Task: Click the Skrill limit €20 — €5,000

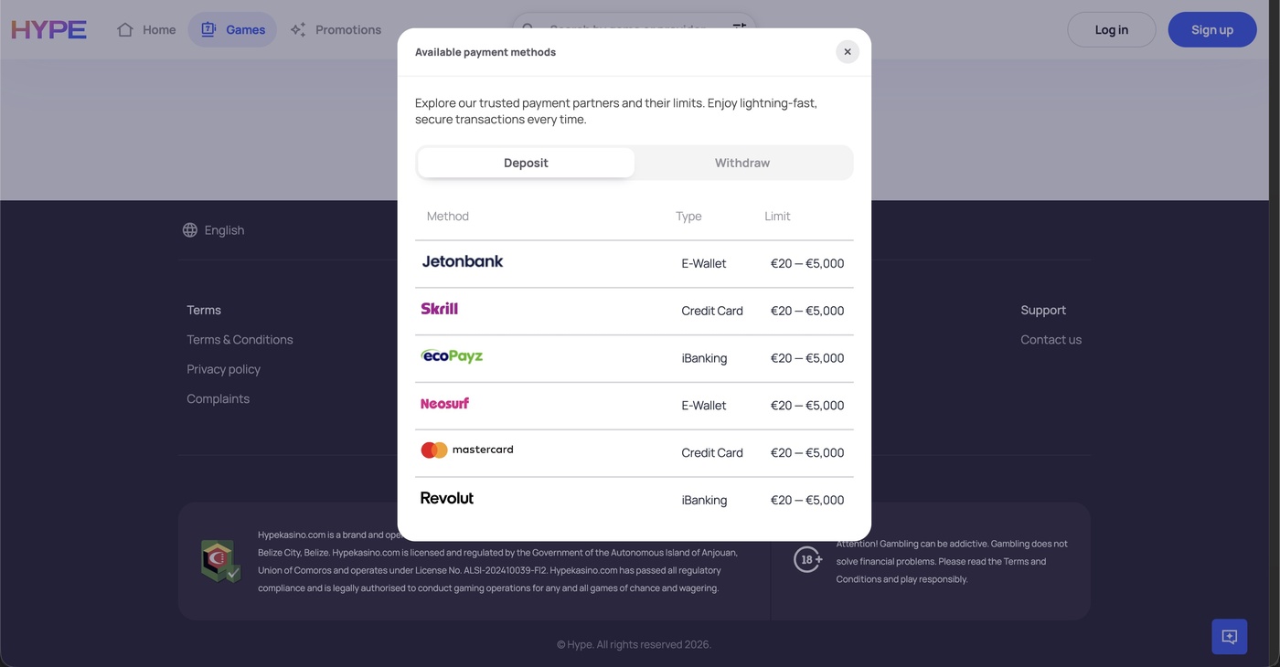Action: click(x=807, y=311)
